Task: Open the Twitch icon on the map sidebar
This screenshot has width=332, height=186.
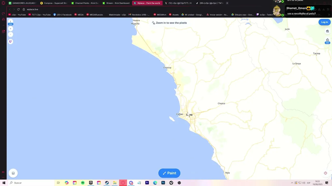Action: coord(10,41)
